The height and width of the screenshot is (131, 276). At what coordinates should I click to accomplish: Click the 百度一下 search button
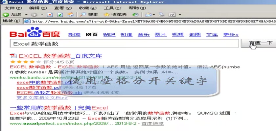(259, 43)
